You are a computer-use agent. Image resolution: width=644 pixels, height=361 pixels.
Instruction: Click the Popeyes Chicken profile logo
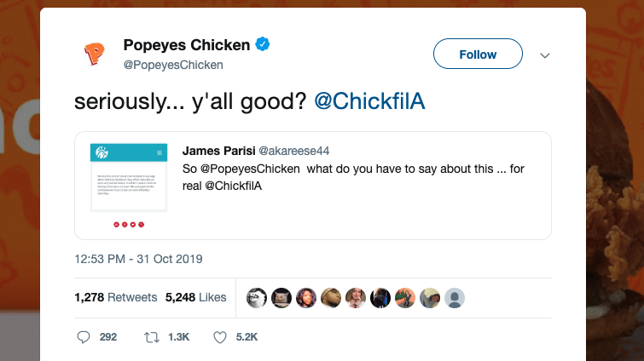tap(94, 54)
